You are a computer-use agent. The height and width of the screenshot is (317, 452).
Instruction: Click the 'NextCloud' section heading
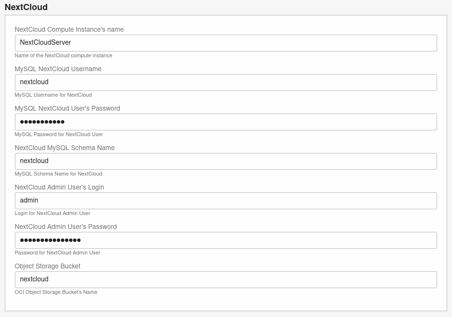click(26, 7)
